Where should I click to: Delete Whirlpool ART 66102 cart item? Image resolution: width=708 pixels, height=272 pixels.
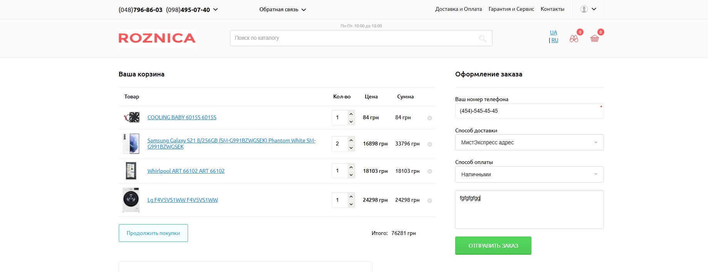(430, 171)
